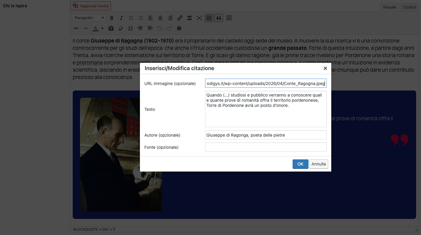421x235 pixels.
Task: Click the bold "grande passato" text
Action: (287, 48)
